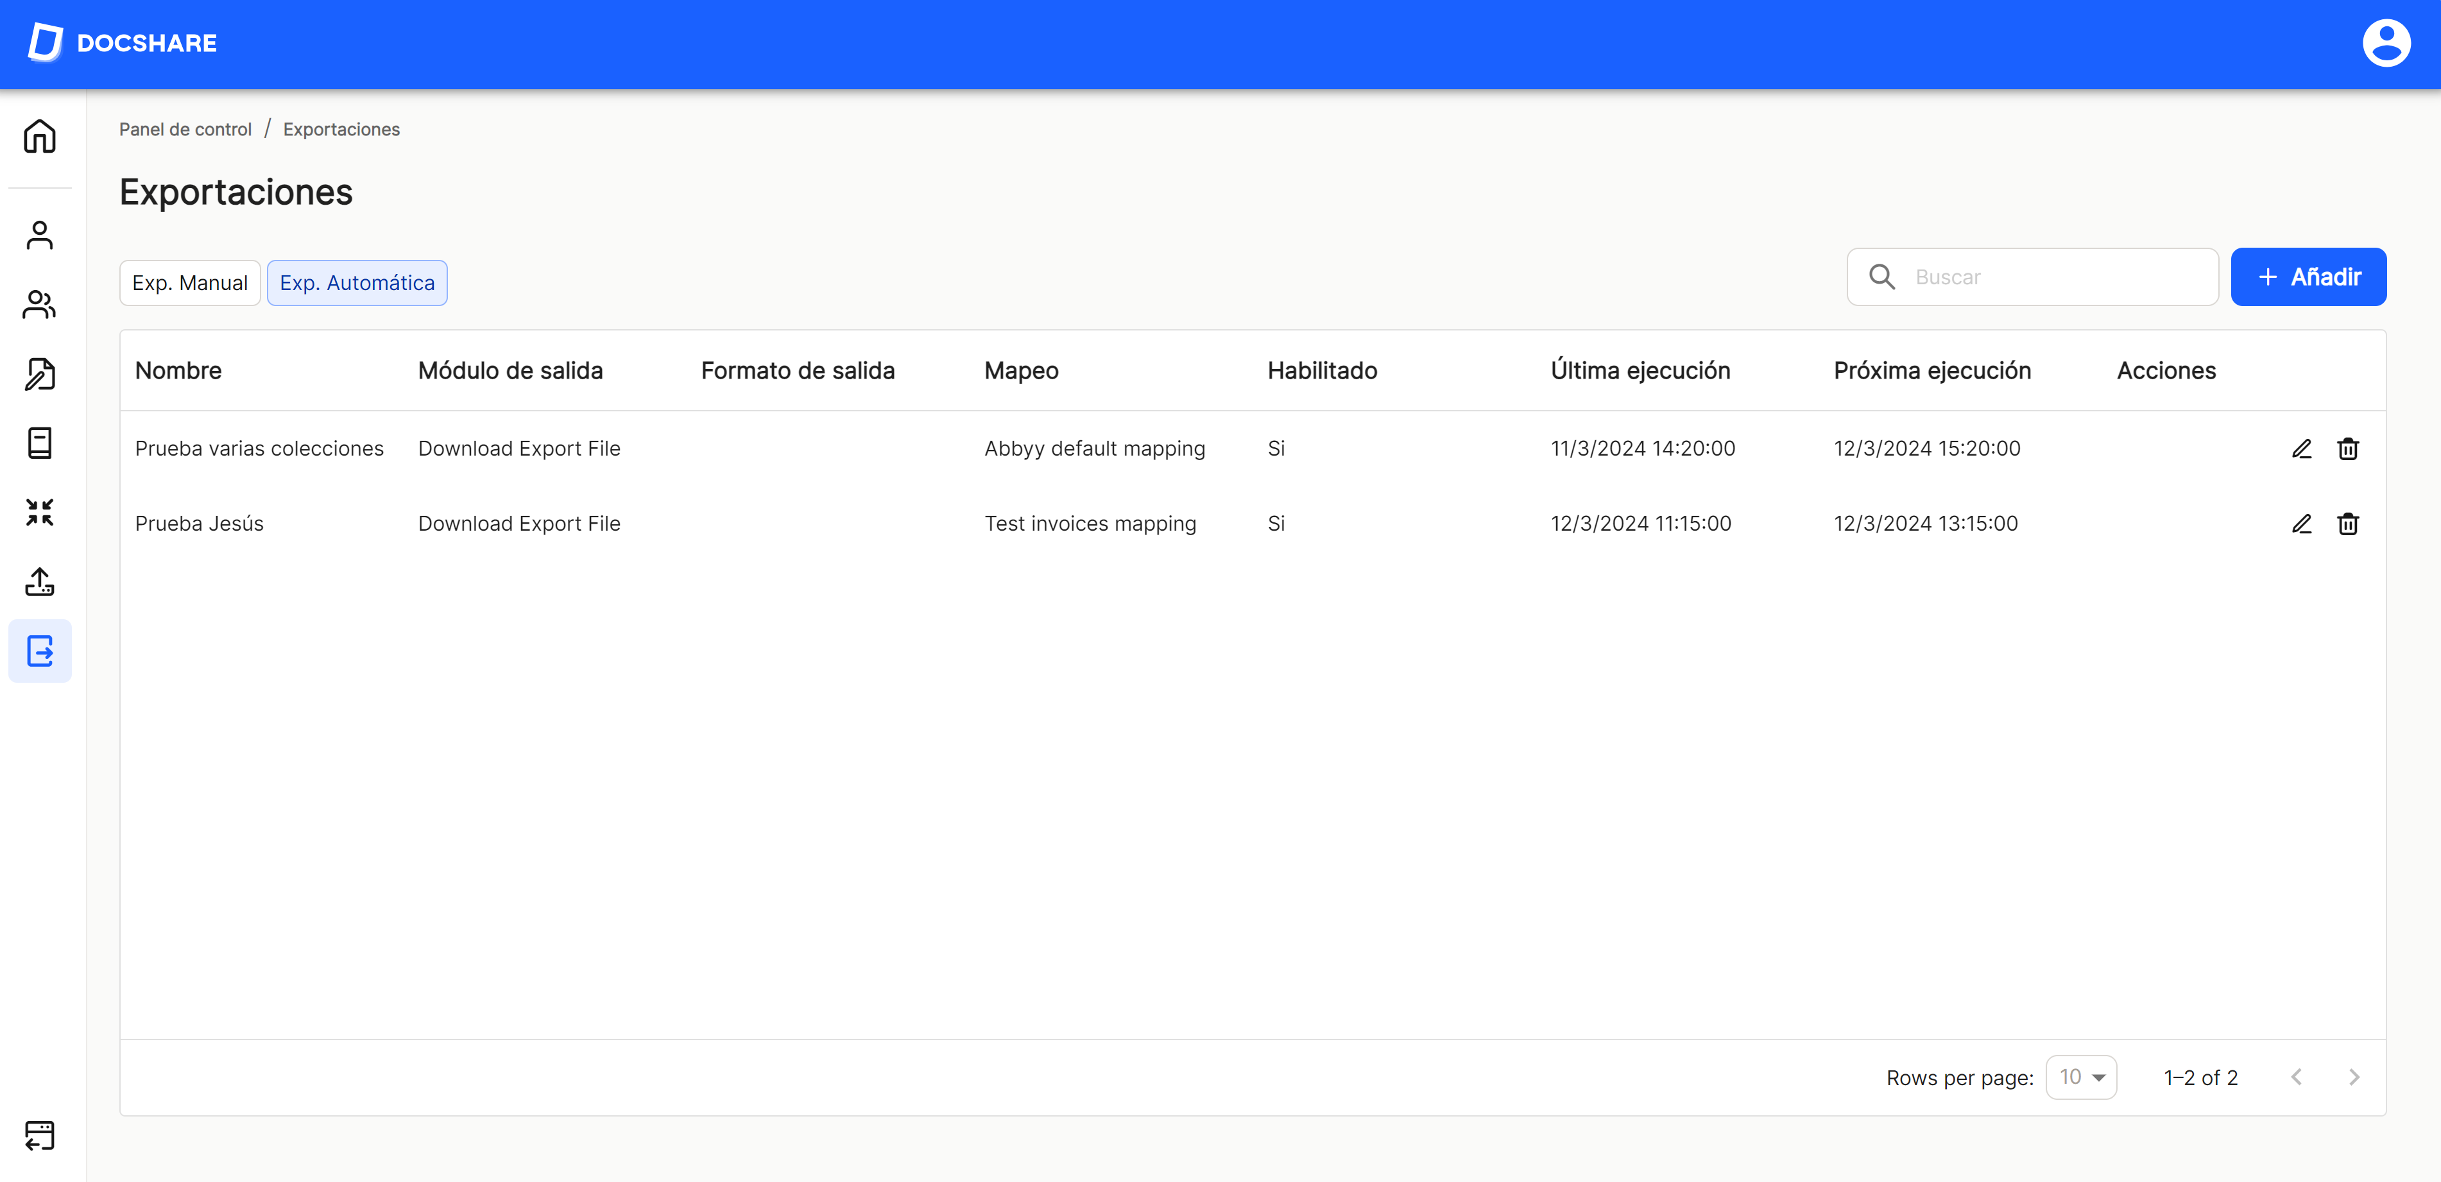Sort by Formato de salida column header

798,371
